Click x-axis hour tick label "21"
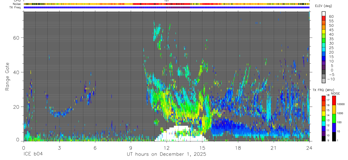The image size is (348, 160). point(274,148)
